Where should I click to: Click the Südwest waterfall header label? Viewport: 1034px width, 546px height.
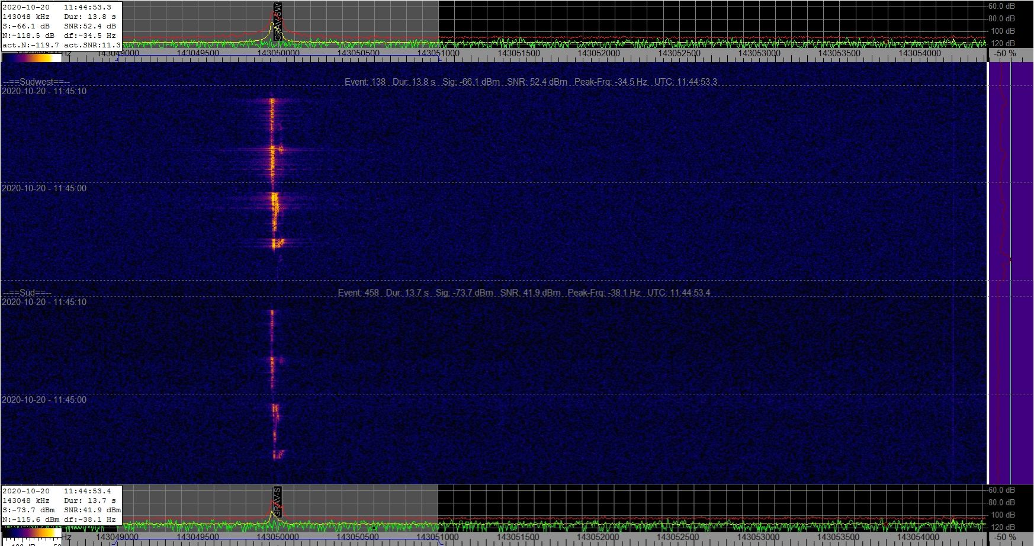click(36, 82)
